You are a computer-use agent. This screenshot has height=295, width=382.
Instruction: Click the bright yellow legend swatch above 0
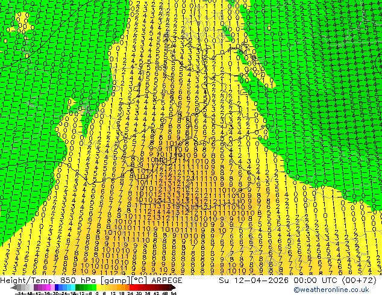99,288
